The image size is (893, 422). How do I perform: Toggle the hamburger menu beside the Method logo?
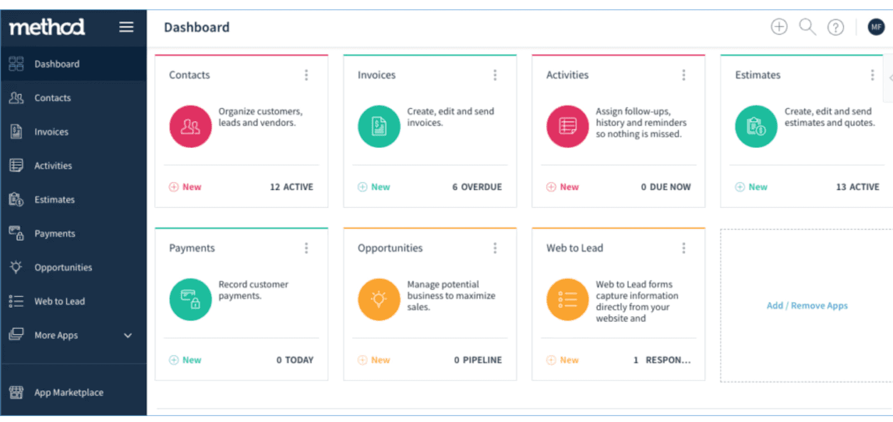126,27
